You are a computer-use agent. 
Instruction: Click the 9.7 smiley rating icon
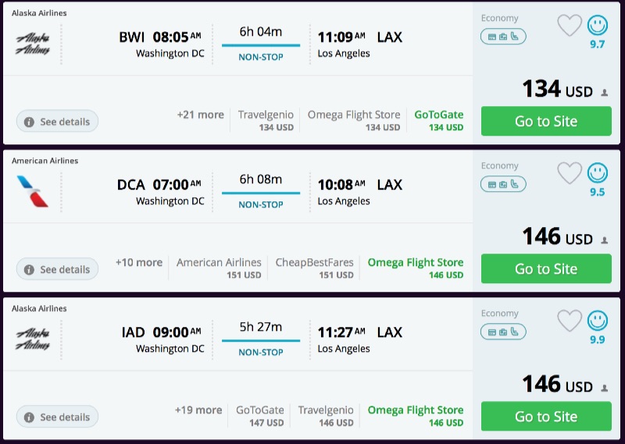pyautogui.click(x=598, y=25)
